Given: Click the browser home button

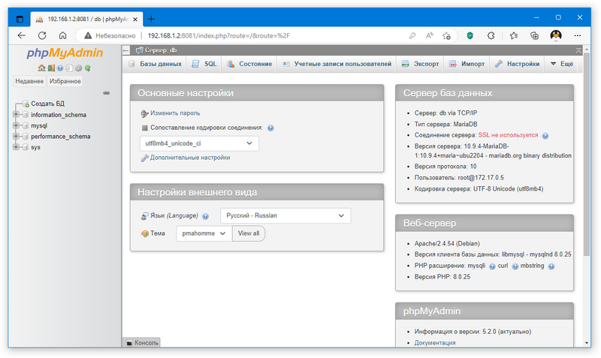Looking at the screenshot, I should coord(63,35).
